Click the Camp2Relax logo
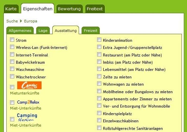 coord(28,102)
